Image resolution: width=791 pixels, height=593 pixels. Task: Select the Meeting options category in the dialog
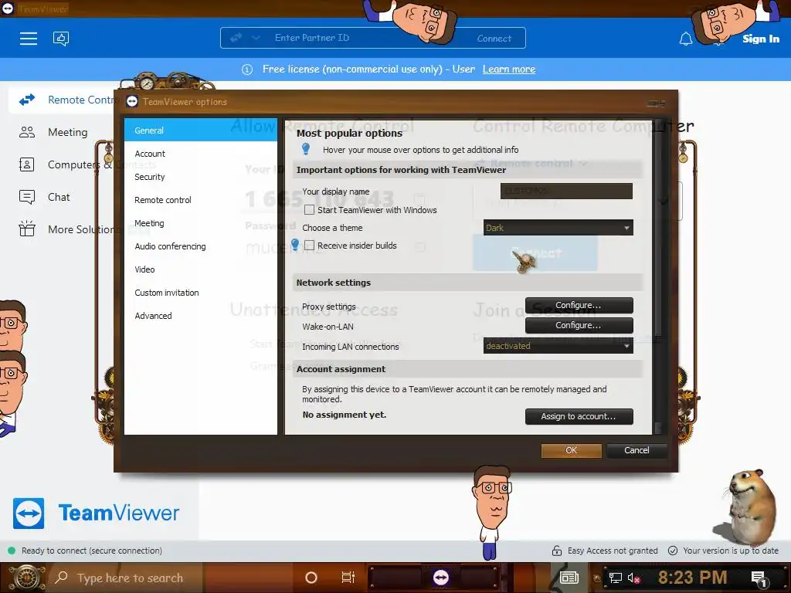[201, 223]
